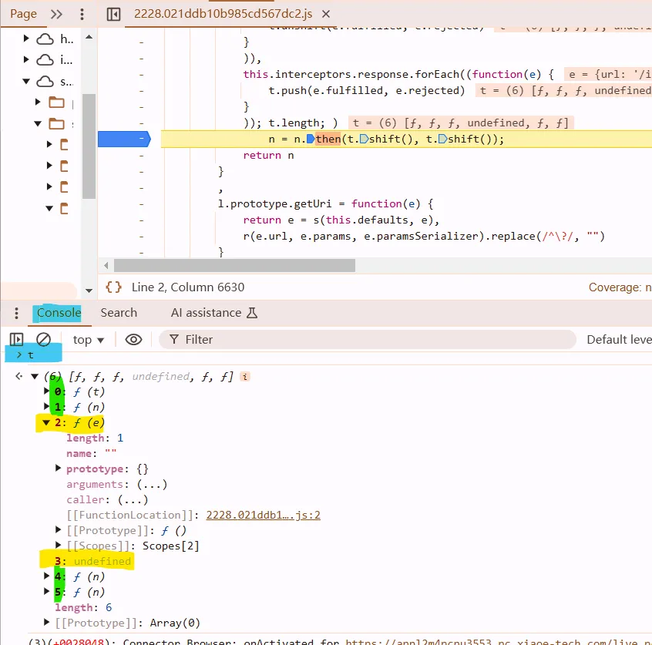Reveal the 'arguments: (...)' getter value
Screen dimensions: 652x645
pyautogui.click(x=152, y=485)
